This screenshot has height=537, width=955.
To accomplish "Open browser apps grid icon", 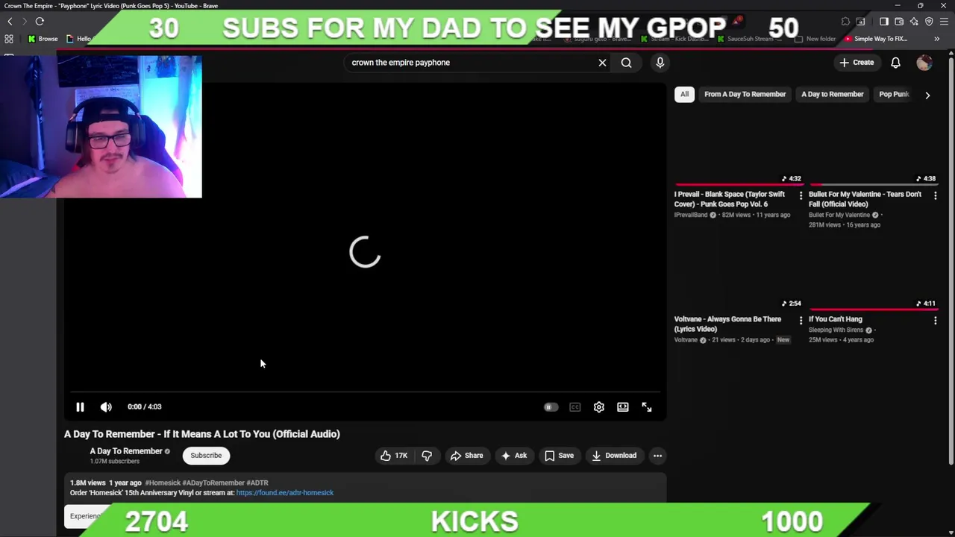I will (9, 39).
